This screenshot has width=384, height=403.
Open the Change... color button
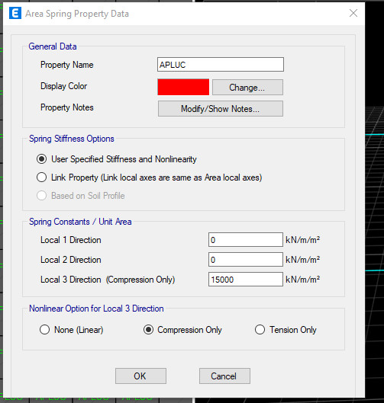pos(247,88)
